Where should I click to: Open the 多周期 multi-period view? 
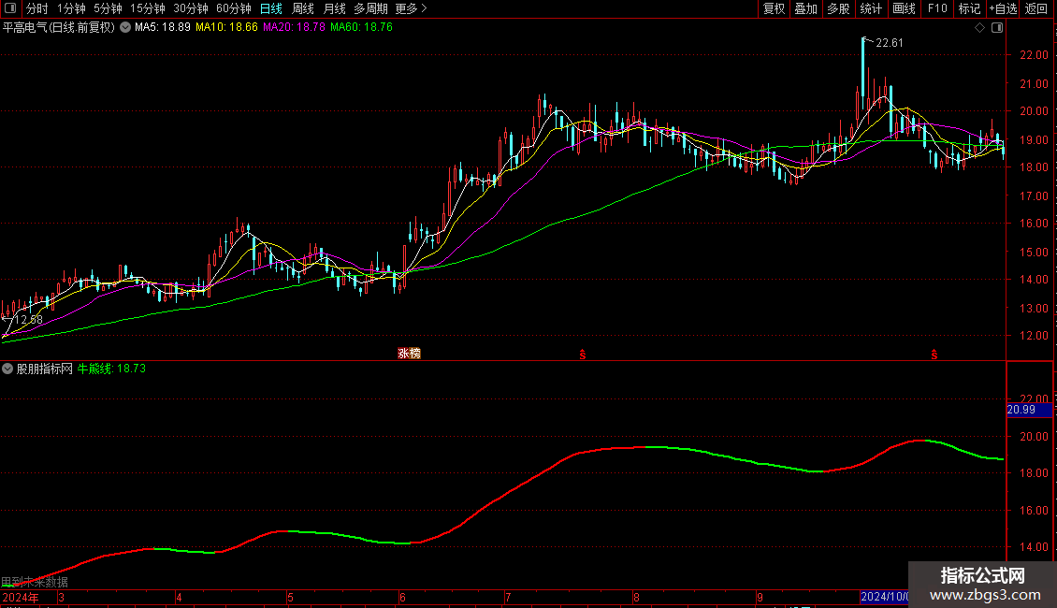[x=370, y=8]
